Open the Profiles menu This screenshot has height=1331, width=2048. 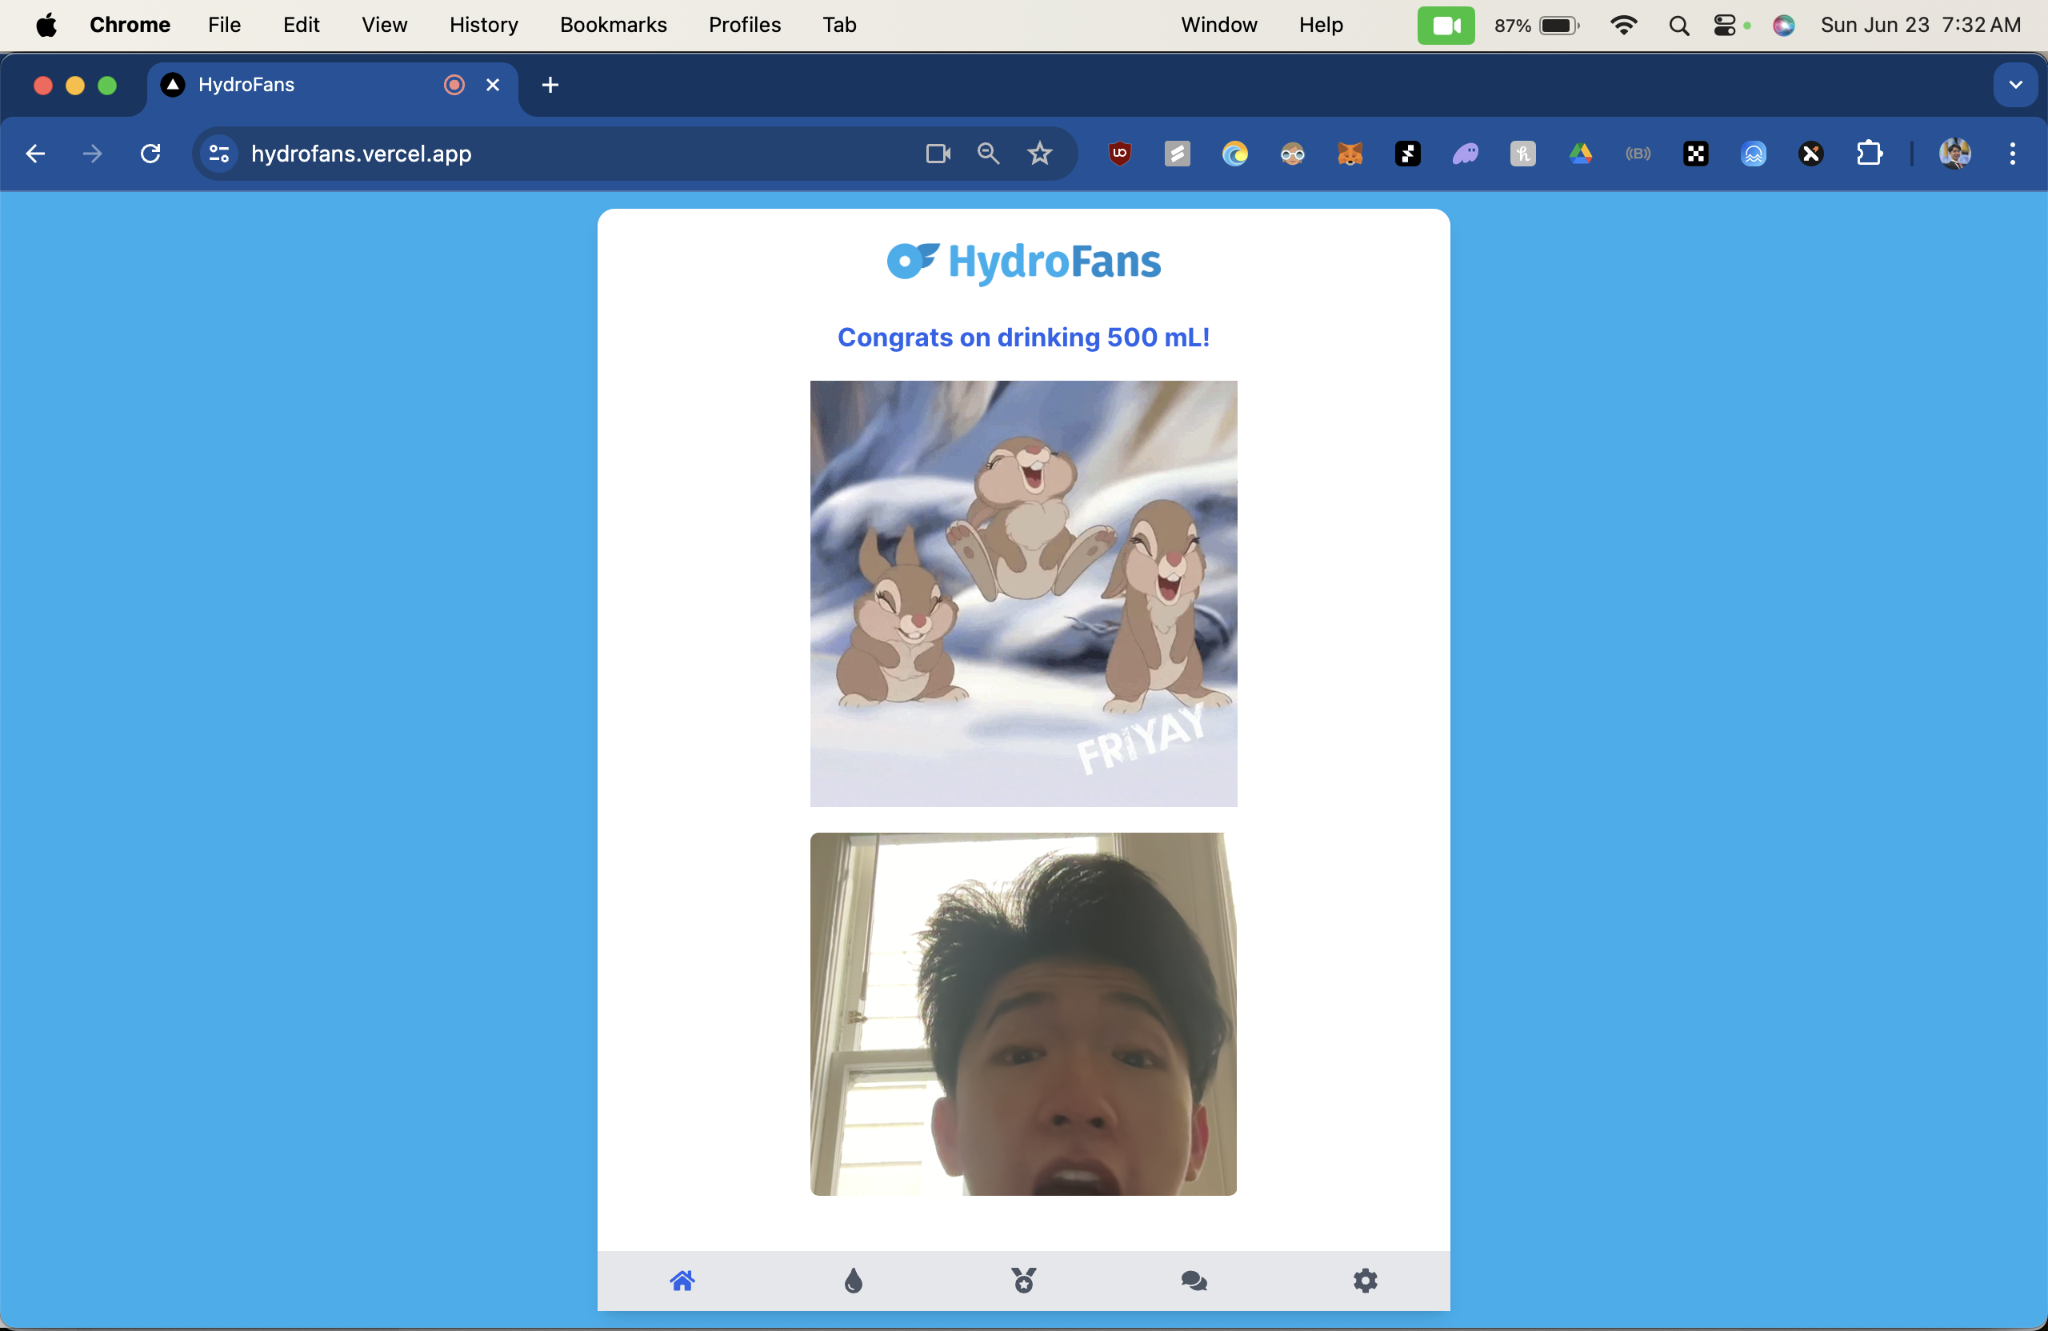pyautogui.click(x=744, y=25)
